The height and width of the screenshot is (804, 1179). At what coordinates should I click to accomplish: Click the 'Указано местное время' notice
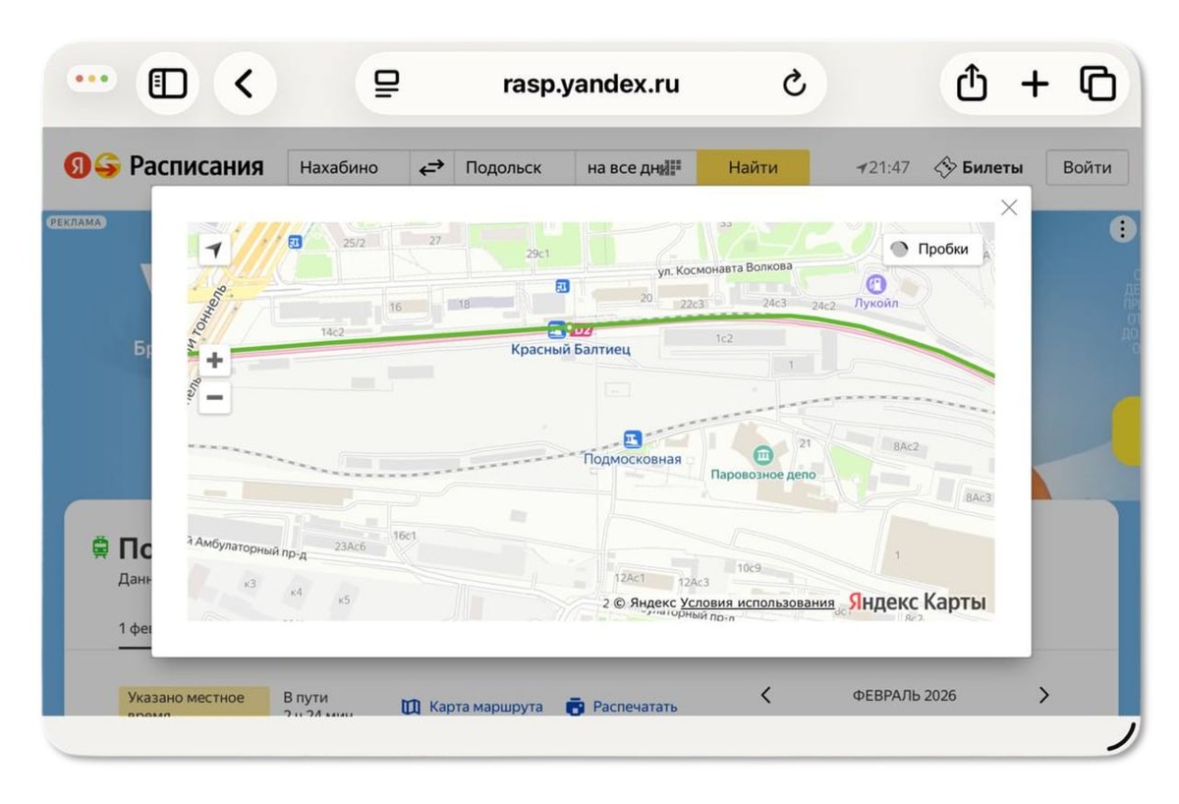pos(194,701)
